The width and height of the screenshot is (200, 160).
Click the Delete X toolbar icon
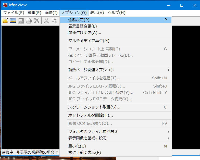(37, 21)
